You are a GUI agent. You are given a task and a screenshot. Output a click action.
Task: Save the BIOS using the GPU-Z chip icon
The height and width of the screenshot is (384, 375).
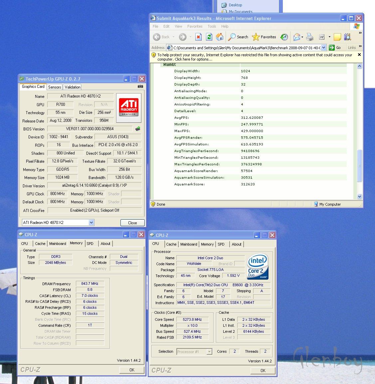(138, 129)
